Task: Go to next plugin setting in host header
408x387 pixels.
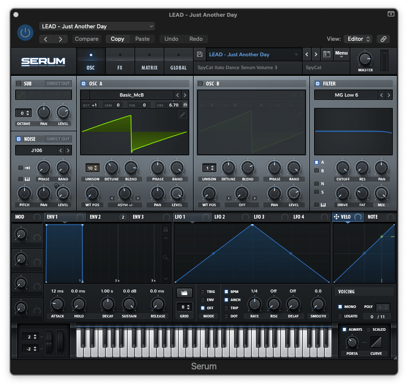Action: tap(61, 39)
